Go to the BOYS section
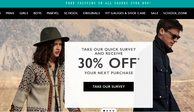The height and width of the screenshot is (112, 194). pyautogui.click(x=38, y=13)
